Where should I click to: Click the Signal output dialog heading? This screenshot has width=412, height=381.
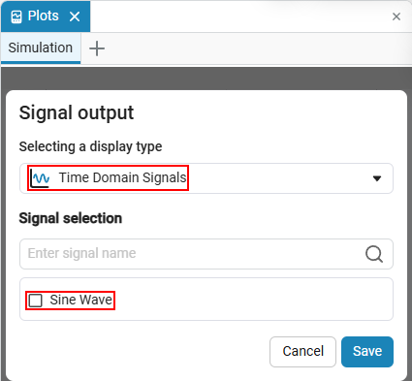click(x=77, y=113)
